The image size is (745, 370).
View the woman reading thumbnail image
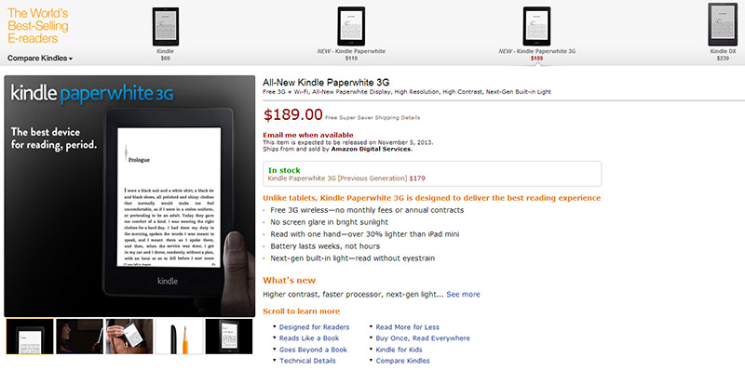point(79,337)
